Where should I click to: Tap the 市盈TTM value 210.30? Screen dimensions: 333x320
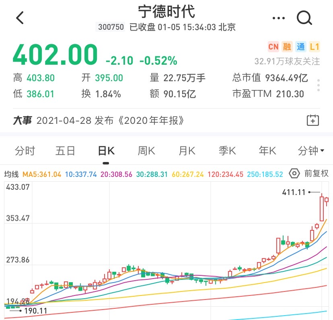point(290,94)
